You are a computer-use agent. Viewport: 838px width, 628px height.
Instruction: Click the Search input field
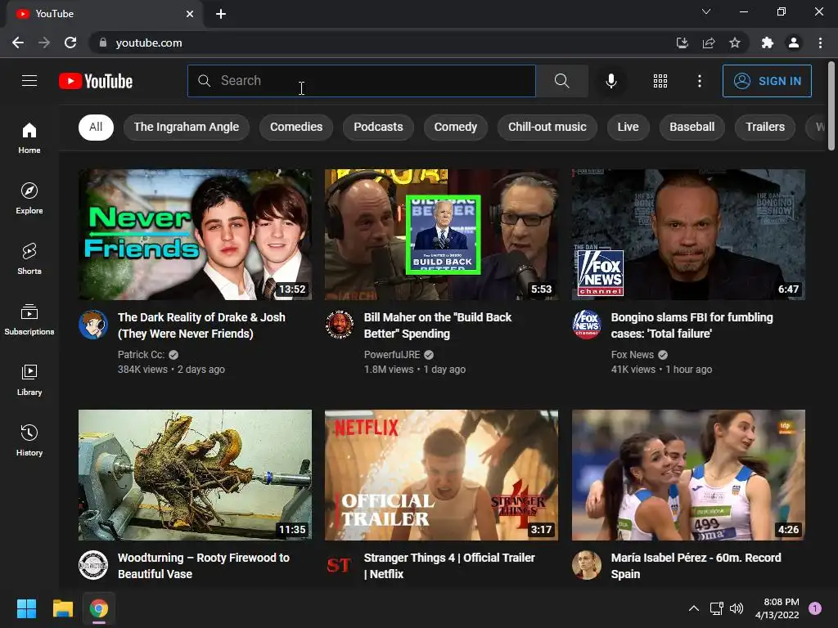361,81
